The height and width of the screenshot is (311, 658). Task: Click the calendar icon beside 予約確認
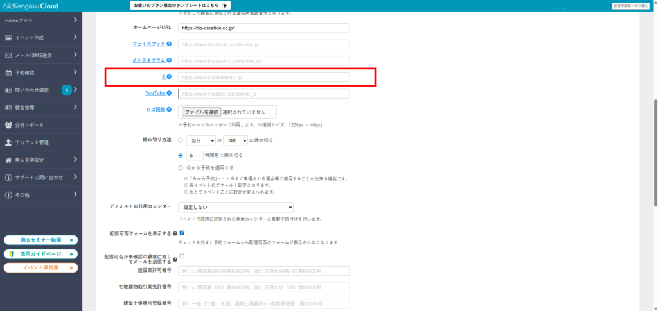point(8,73)
